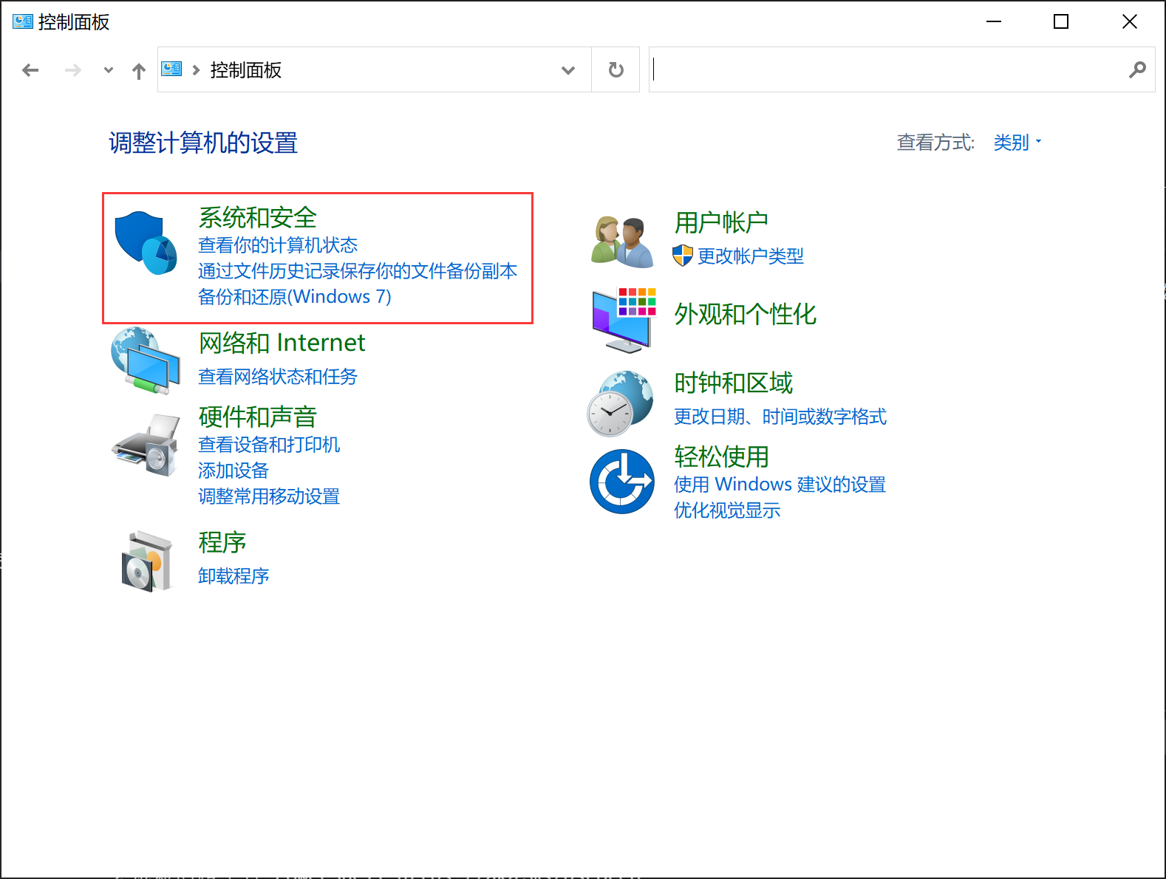Viewport: 1166px width, 879px height.
Task: Click inside the Control Panel search box
Action: 887,70
